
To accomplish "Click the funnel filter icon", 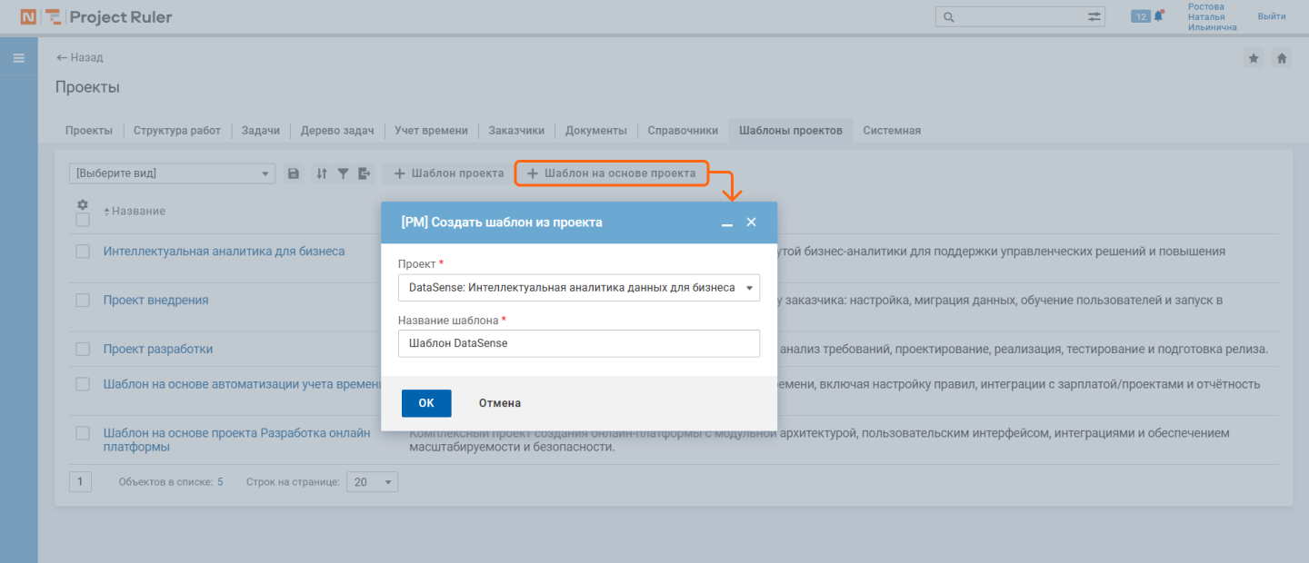I will [343, 173].
